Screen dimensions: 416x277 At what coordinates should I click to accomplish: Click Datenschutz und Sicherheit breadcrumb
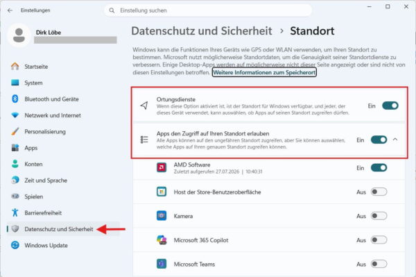pos(202,31)
